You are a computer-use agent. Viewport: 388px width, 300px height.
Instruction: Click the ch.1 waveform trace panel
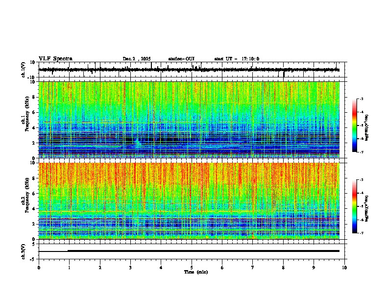tap(193, 70)
